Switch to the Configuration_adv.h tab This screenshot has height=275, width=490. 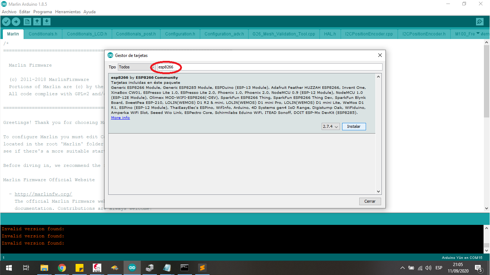click(x=224, y=34)
